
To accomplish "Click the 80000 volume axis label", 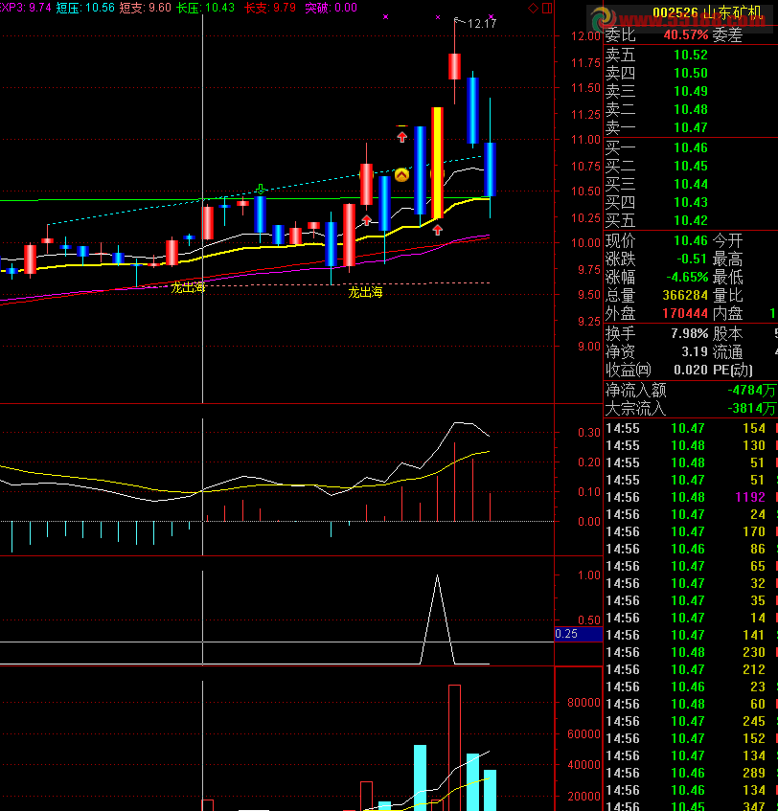I will (583, 703).
